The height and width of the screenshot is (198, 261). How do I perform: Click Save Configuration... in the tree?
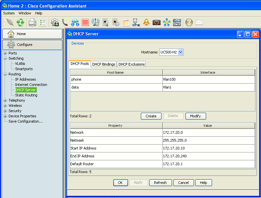(26, 121)
